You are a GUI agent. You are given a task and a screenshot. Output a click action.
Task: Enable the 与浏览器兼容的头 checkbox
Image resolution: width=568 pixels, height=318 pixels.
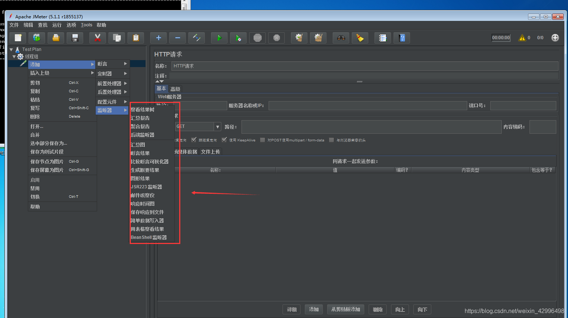pos(332,140)
